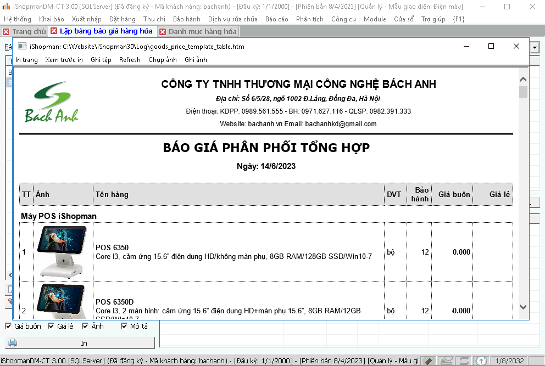The width and height of the screenshot is (545, 366).
Task: Click the POS 6350D product image
Action: coord(63,301)
